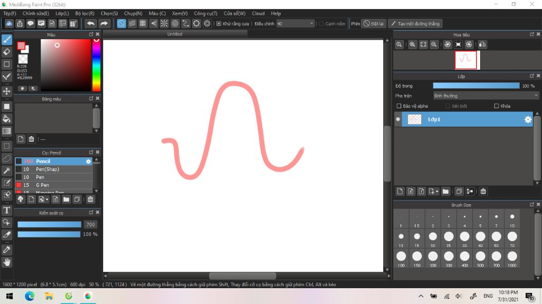Select the Bucket fill tool
Viewport: 542px width, 304px height.
click(x=6, y=119)
